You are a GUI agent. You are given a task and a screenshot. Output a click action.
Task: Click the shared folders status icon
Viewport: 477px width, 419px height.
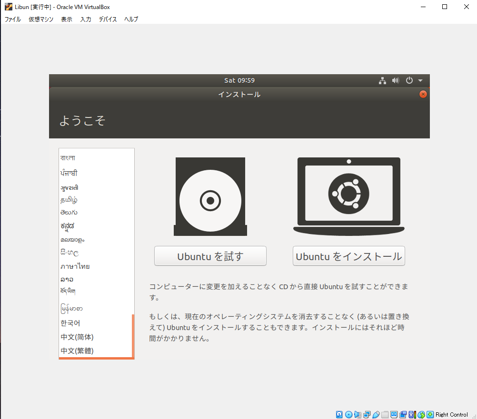(385, 414)
